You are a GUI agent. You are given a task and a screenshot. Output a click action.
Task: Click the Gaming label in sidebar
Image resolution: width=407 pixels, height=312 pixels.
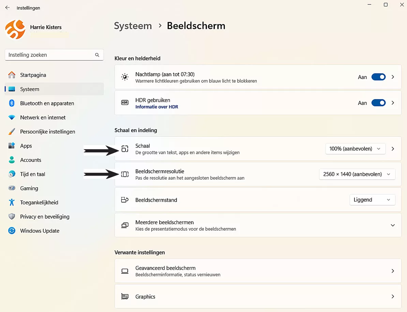[x=29, y=188]
